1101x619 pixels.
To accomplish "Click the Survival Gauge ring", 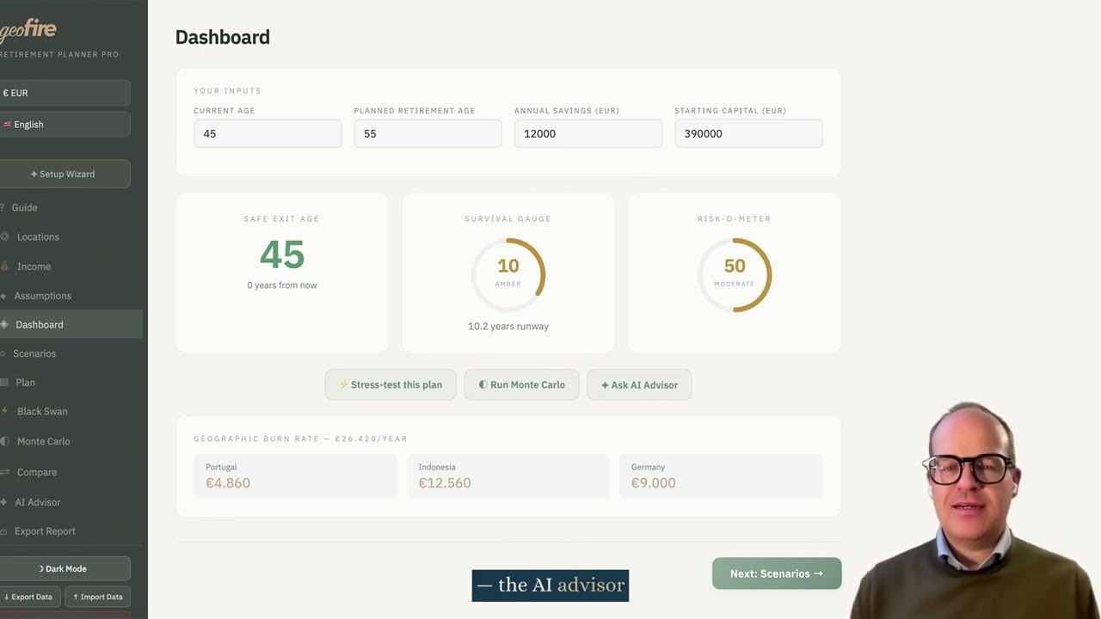I will [x=508, y=274].
